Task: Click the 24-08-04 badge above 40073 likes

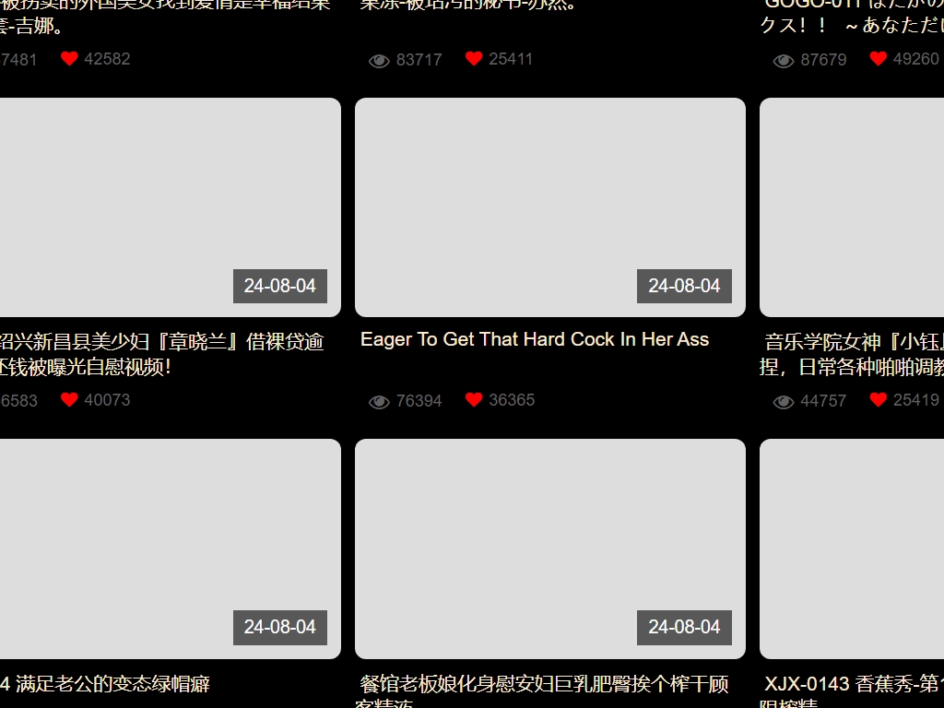Action: pos(280,286)
